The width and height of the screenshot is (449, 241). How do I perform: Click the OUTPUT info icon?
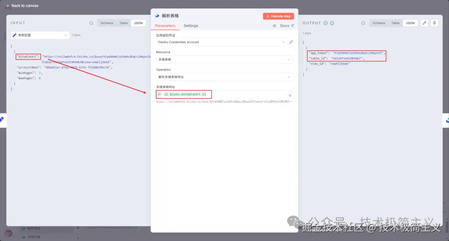coord(332,23)
